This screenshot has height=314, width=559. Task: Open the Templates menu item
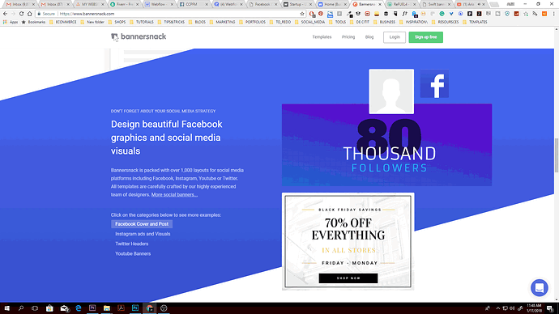click(322, 37)
